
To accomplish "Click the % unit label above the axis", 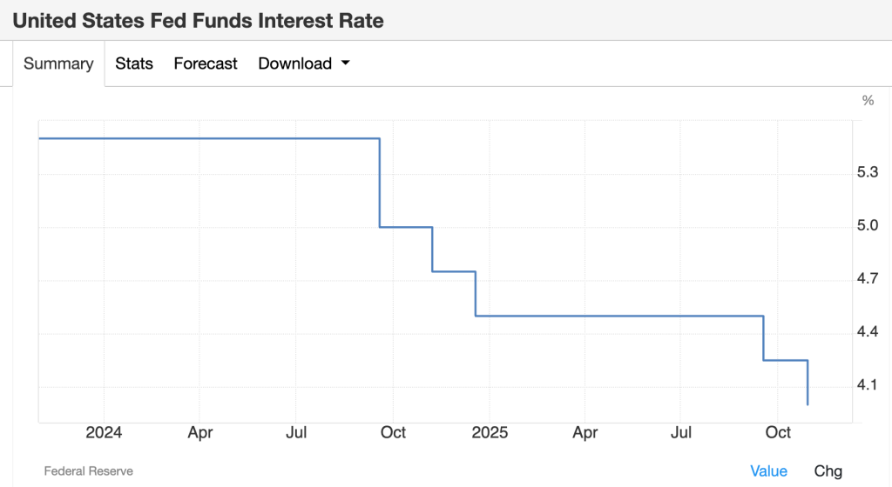I will click(x=868, y=100).
